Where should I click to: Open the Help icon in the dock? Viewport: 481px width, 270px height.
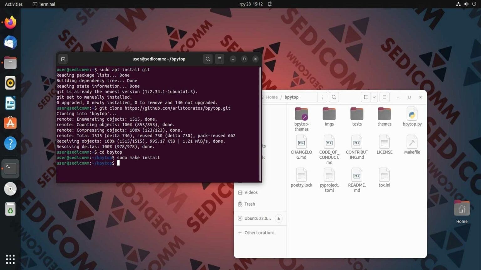point(10,143)
